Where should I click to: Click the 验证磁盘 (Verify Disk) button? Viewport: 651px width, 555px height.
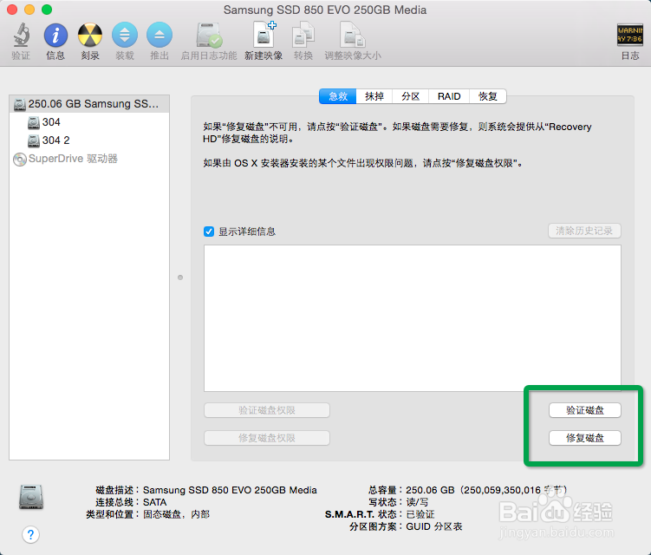pyautogui.click(x=585, y=410)
